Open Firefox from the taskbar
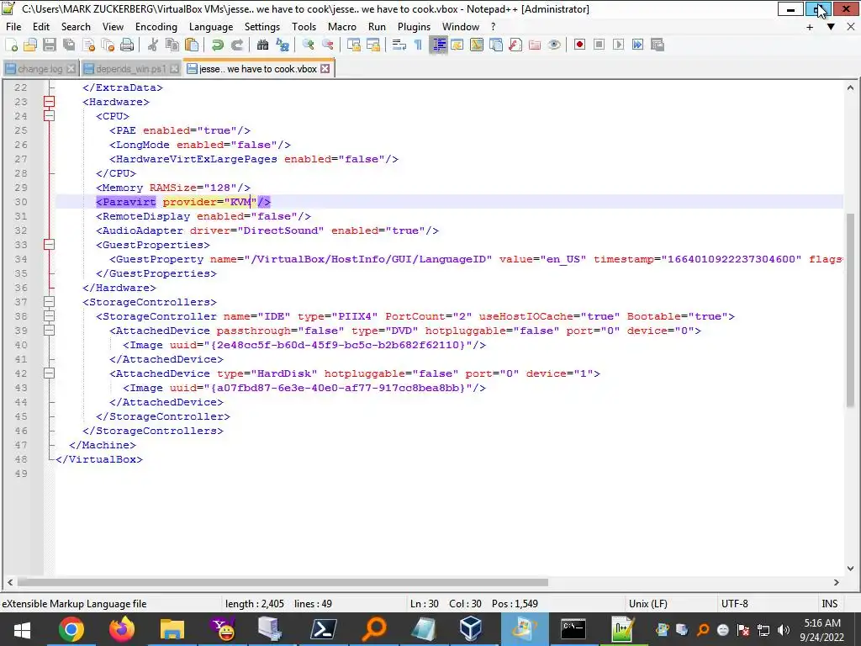Image resolution: width=861 pixels, height=646 pixels. [122, 629]
